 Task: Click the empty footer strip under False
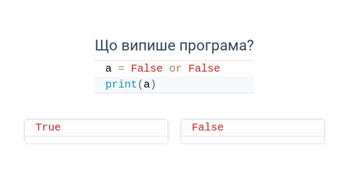tap(253, 140)
